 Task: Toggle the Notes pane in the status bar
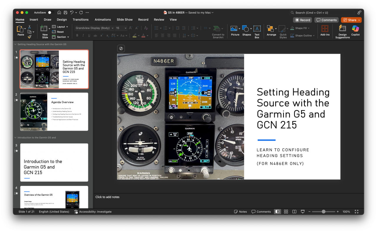(x=240, y=212)
